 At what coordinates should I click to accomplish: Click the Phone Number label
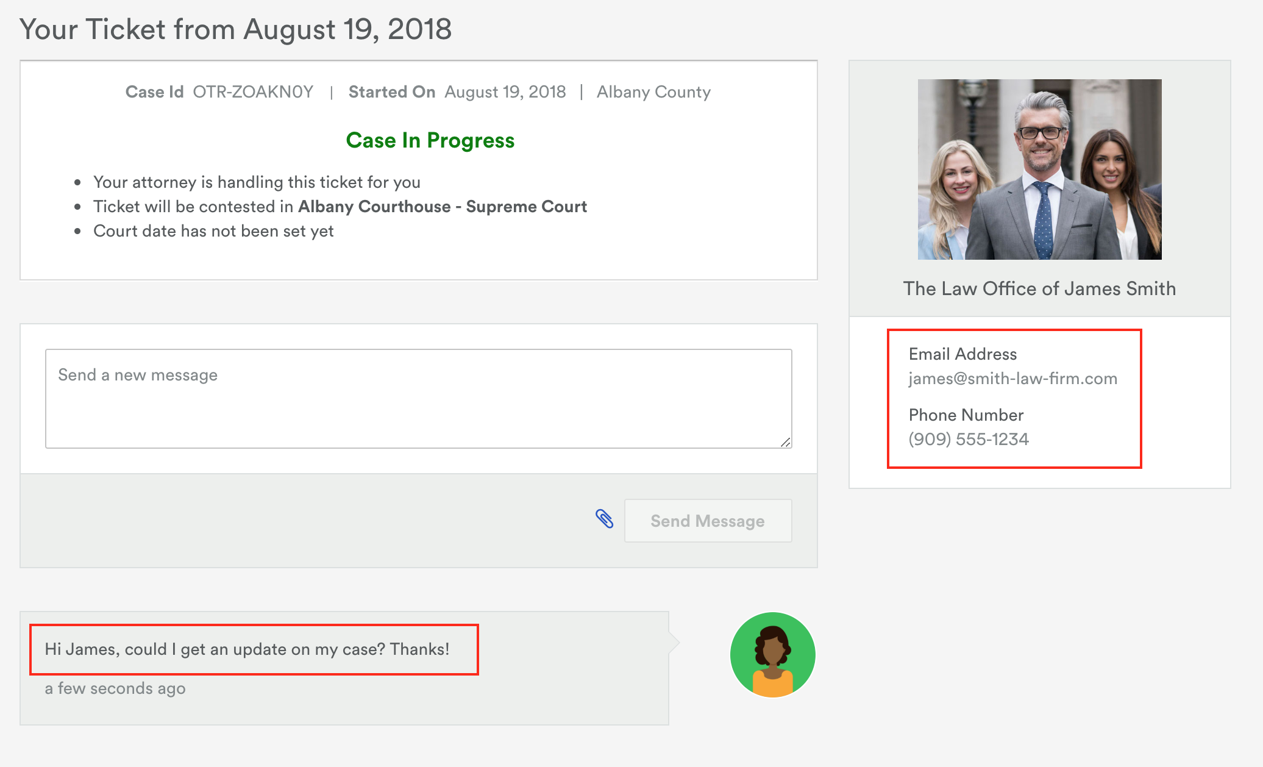[966, 415]
